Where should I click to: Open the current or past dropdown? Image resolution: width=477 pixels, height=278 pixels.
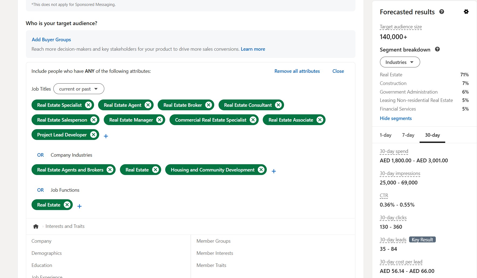click(x=79, y=89)
